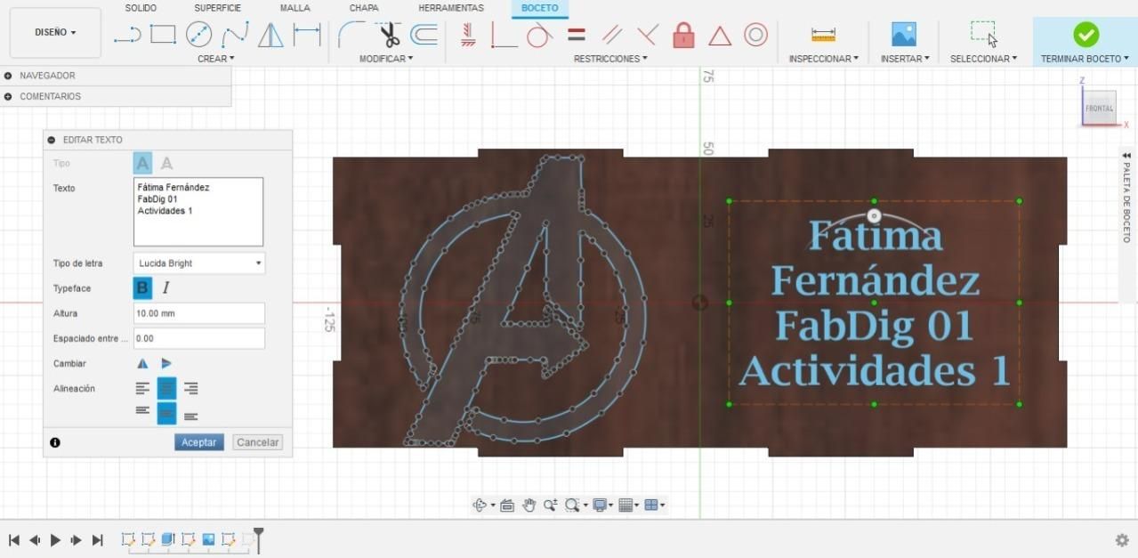The image size is (1138, 558).
Task: Select the Spline sketch tool
Action: coord(235,35)
